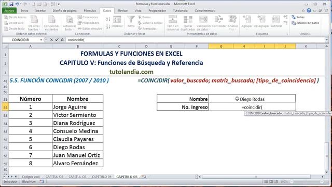The image size is (332, 187).
Task: Switch to Normal view in status bar
Action: click(x=266, y=182)
